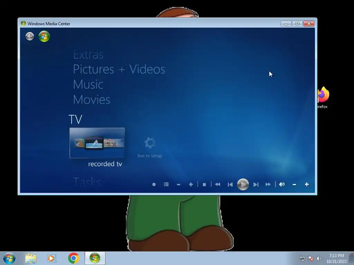This screenshot has height=265, width=354.
Task: Select the Tasks menu category
Action: [87, 181]
